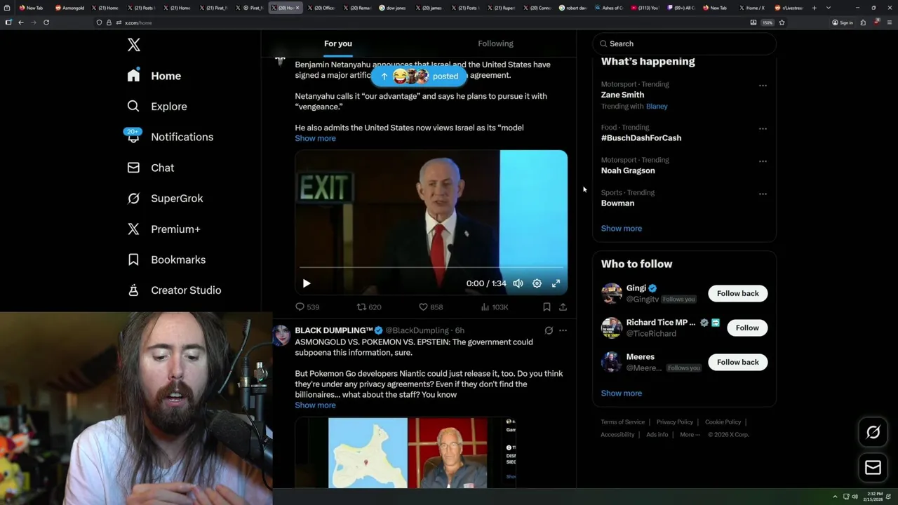
Task: Open Notifications with 20+ badge
Action: tap(169, 137)
